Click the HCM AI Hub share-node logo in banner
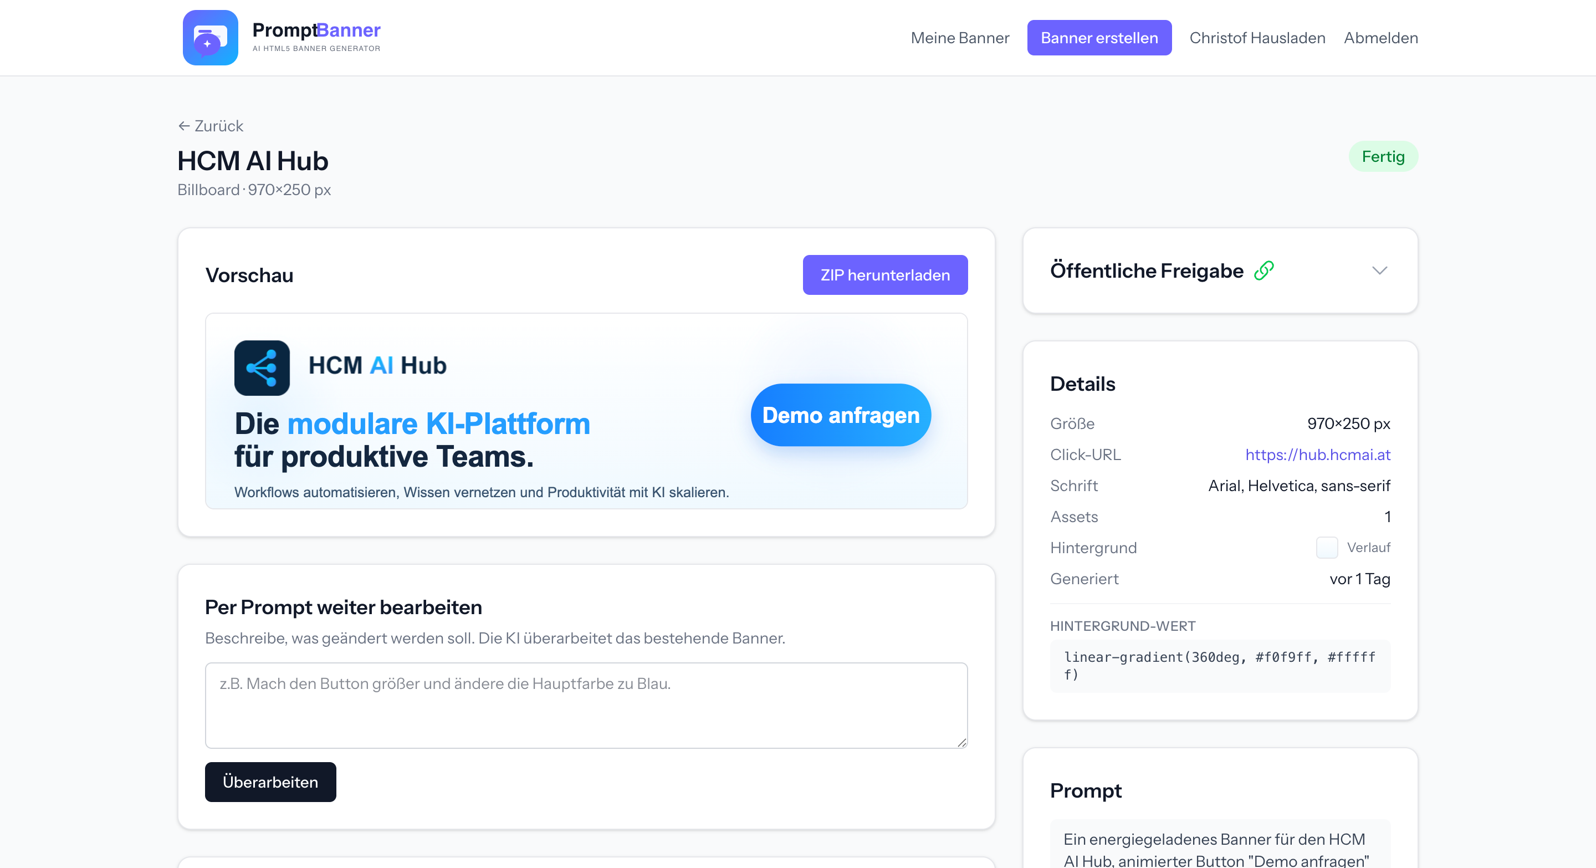 [x=262, y=367]
